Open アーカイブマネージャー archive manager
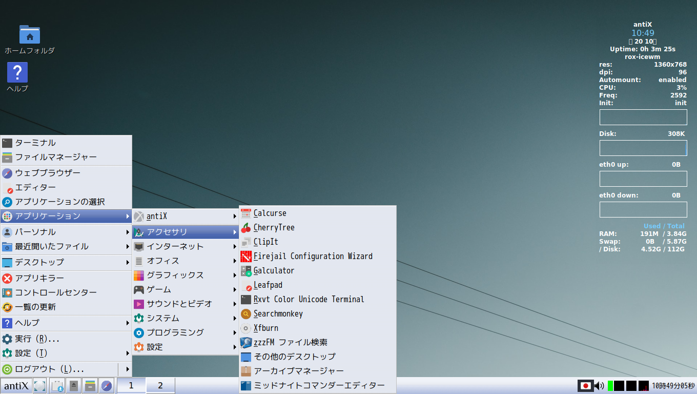 [x=318, y=371]
